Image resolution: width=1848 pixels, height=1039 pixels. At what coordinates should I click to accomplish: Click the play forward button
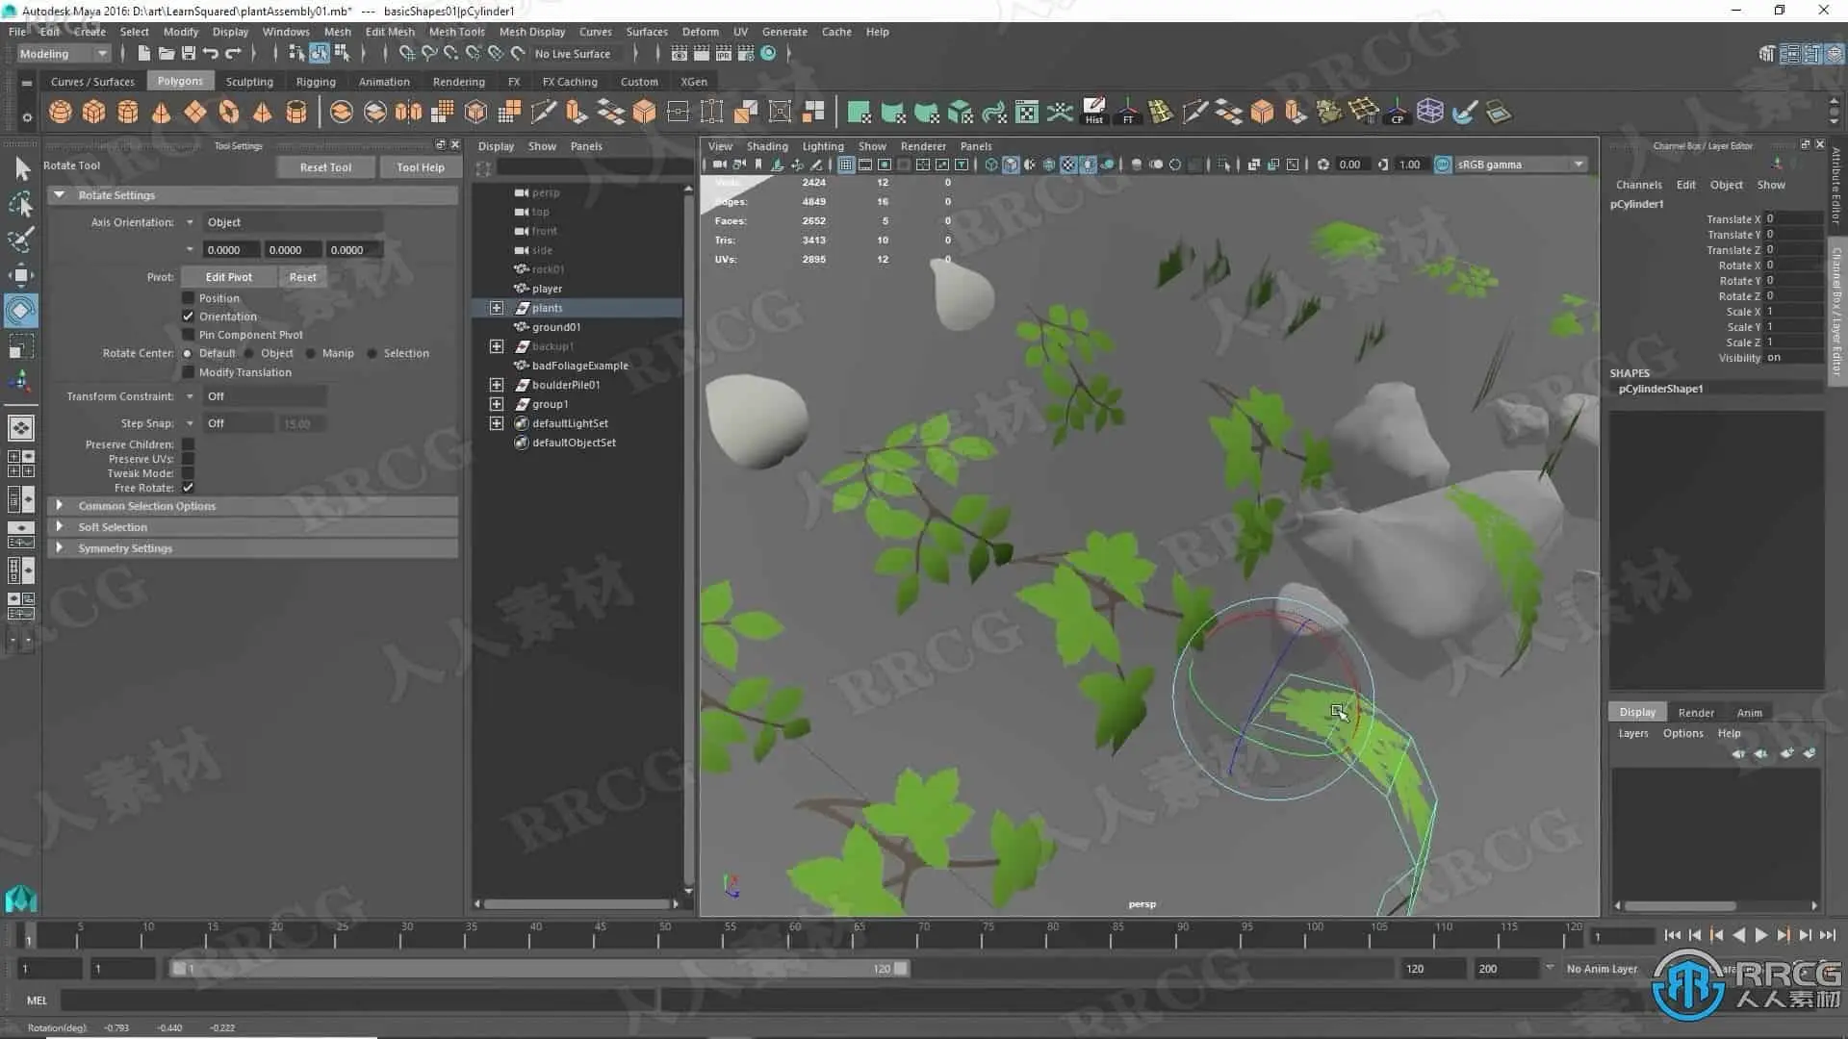pos(1760,935)
